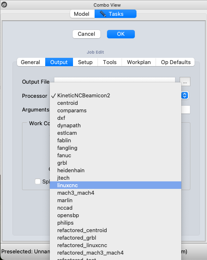207x260 pixels.
Task: Go to the Tools tab
Action: tap(110, 62)
